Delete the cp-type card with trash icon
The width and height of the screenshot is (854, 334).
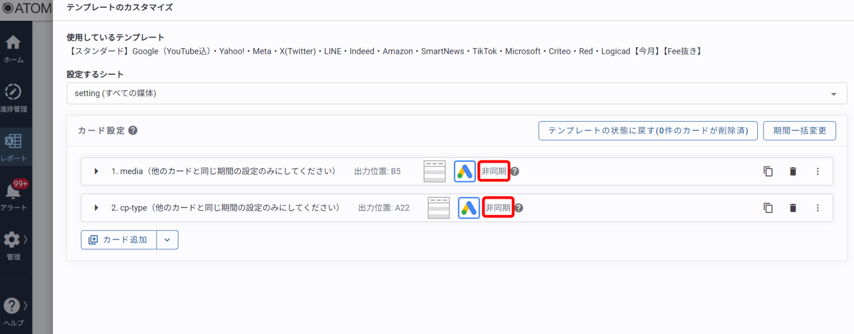point(792,208)
